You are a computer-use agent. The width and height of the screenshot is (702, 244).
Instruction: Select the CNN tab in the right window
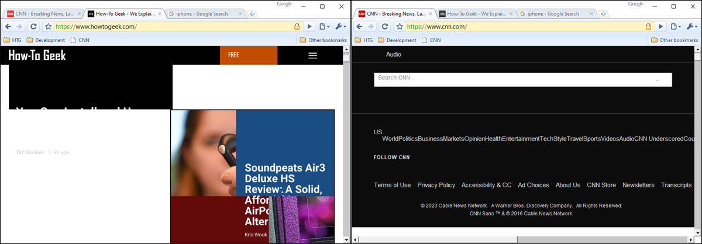pyautogui.click(x=395, y=13)
